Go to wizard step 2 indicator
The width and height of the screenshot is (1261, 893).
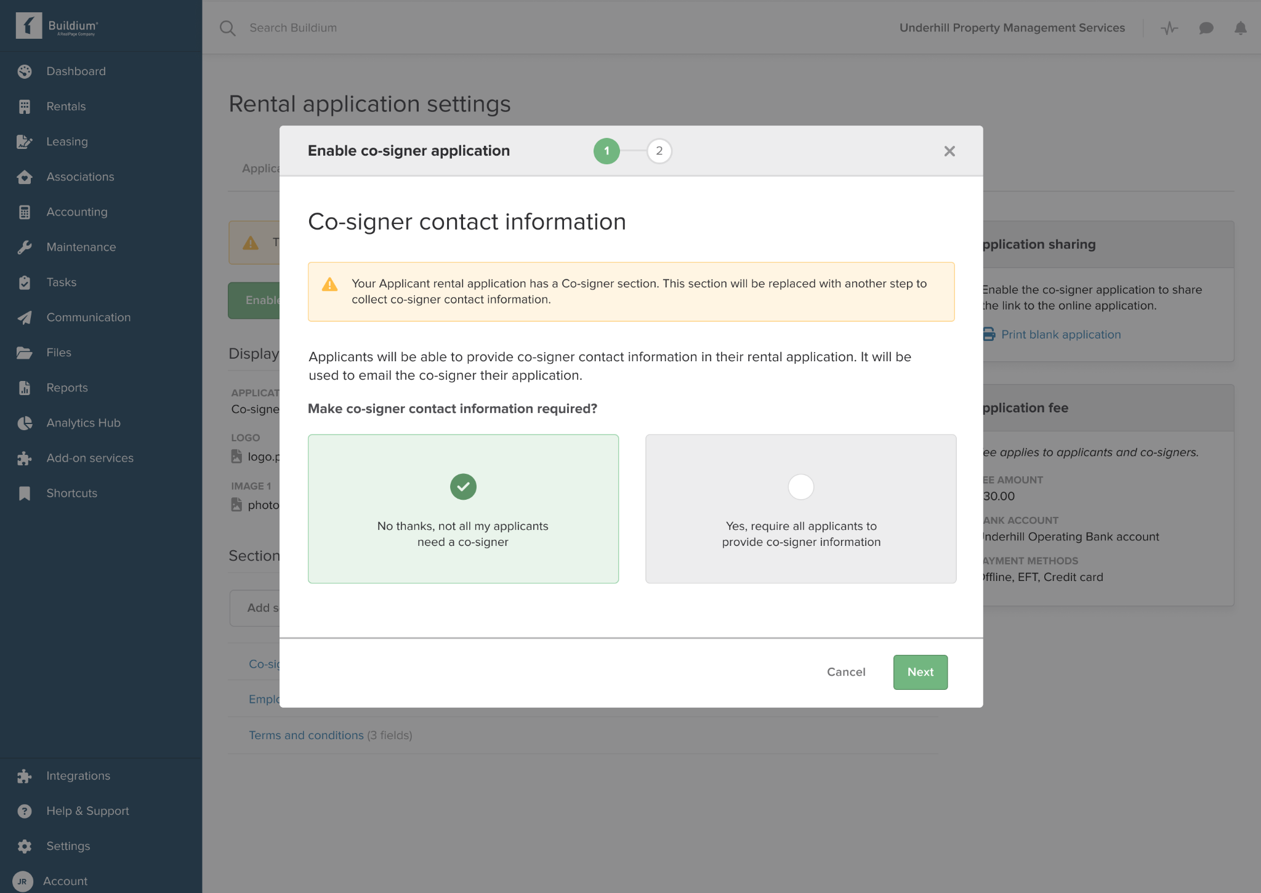pyautogui.click(x=659, y=151)
